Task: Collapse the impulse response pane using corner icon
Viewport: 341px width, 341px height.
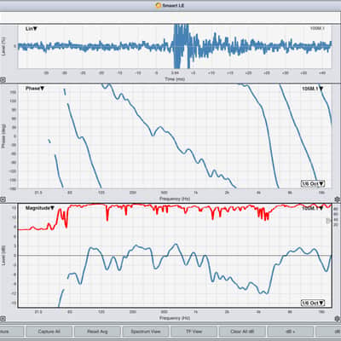Action: [x=3, y=80]
